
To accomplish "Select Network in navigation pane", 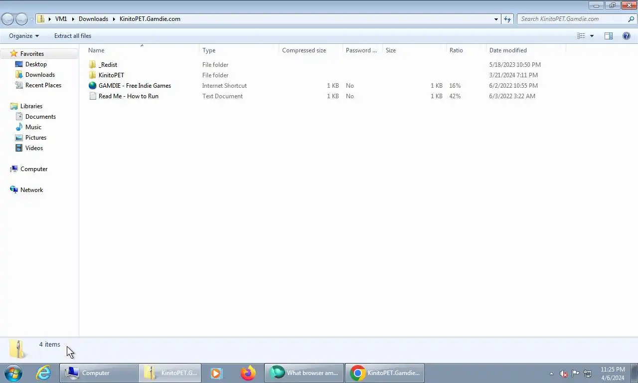I will point(31,190).
